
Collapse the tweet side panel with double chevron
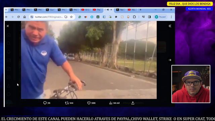[170, 26]
